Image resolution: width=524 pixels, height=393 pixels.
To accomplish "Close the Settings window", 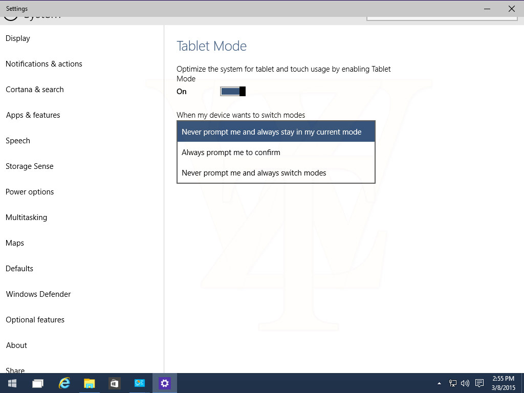I will (512, 9).
